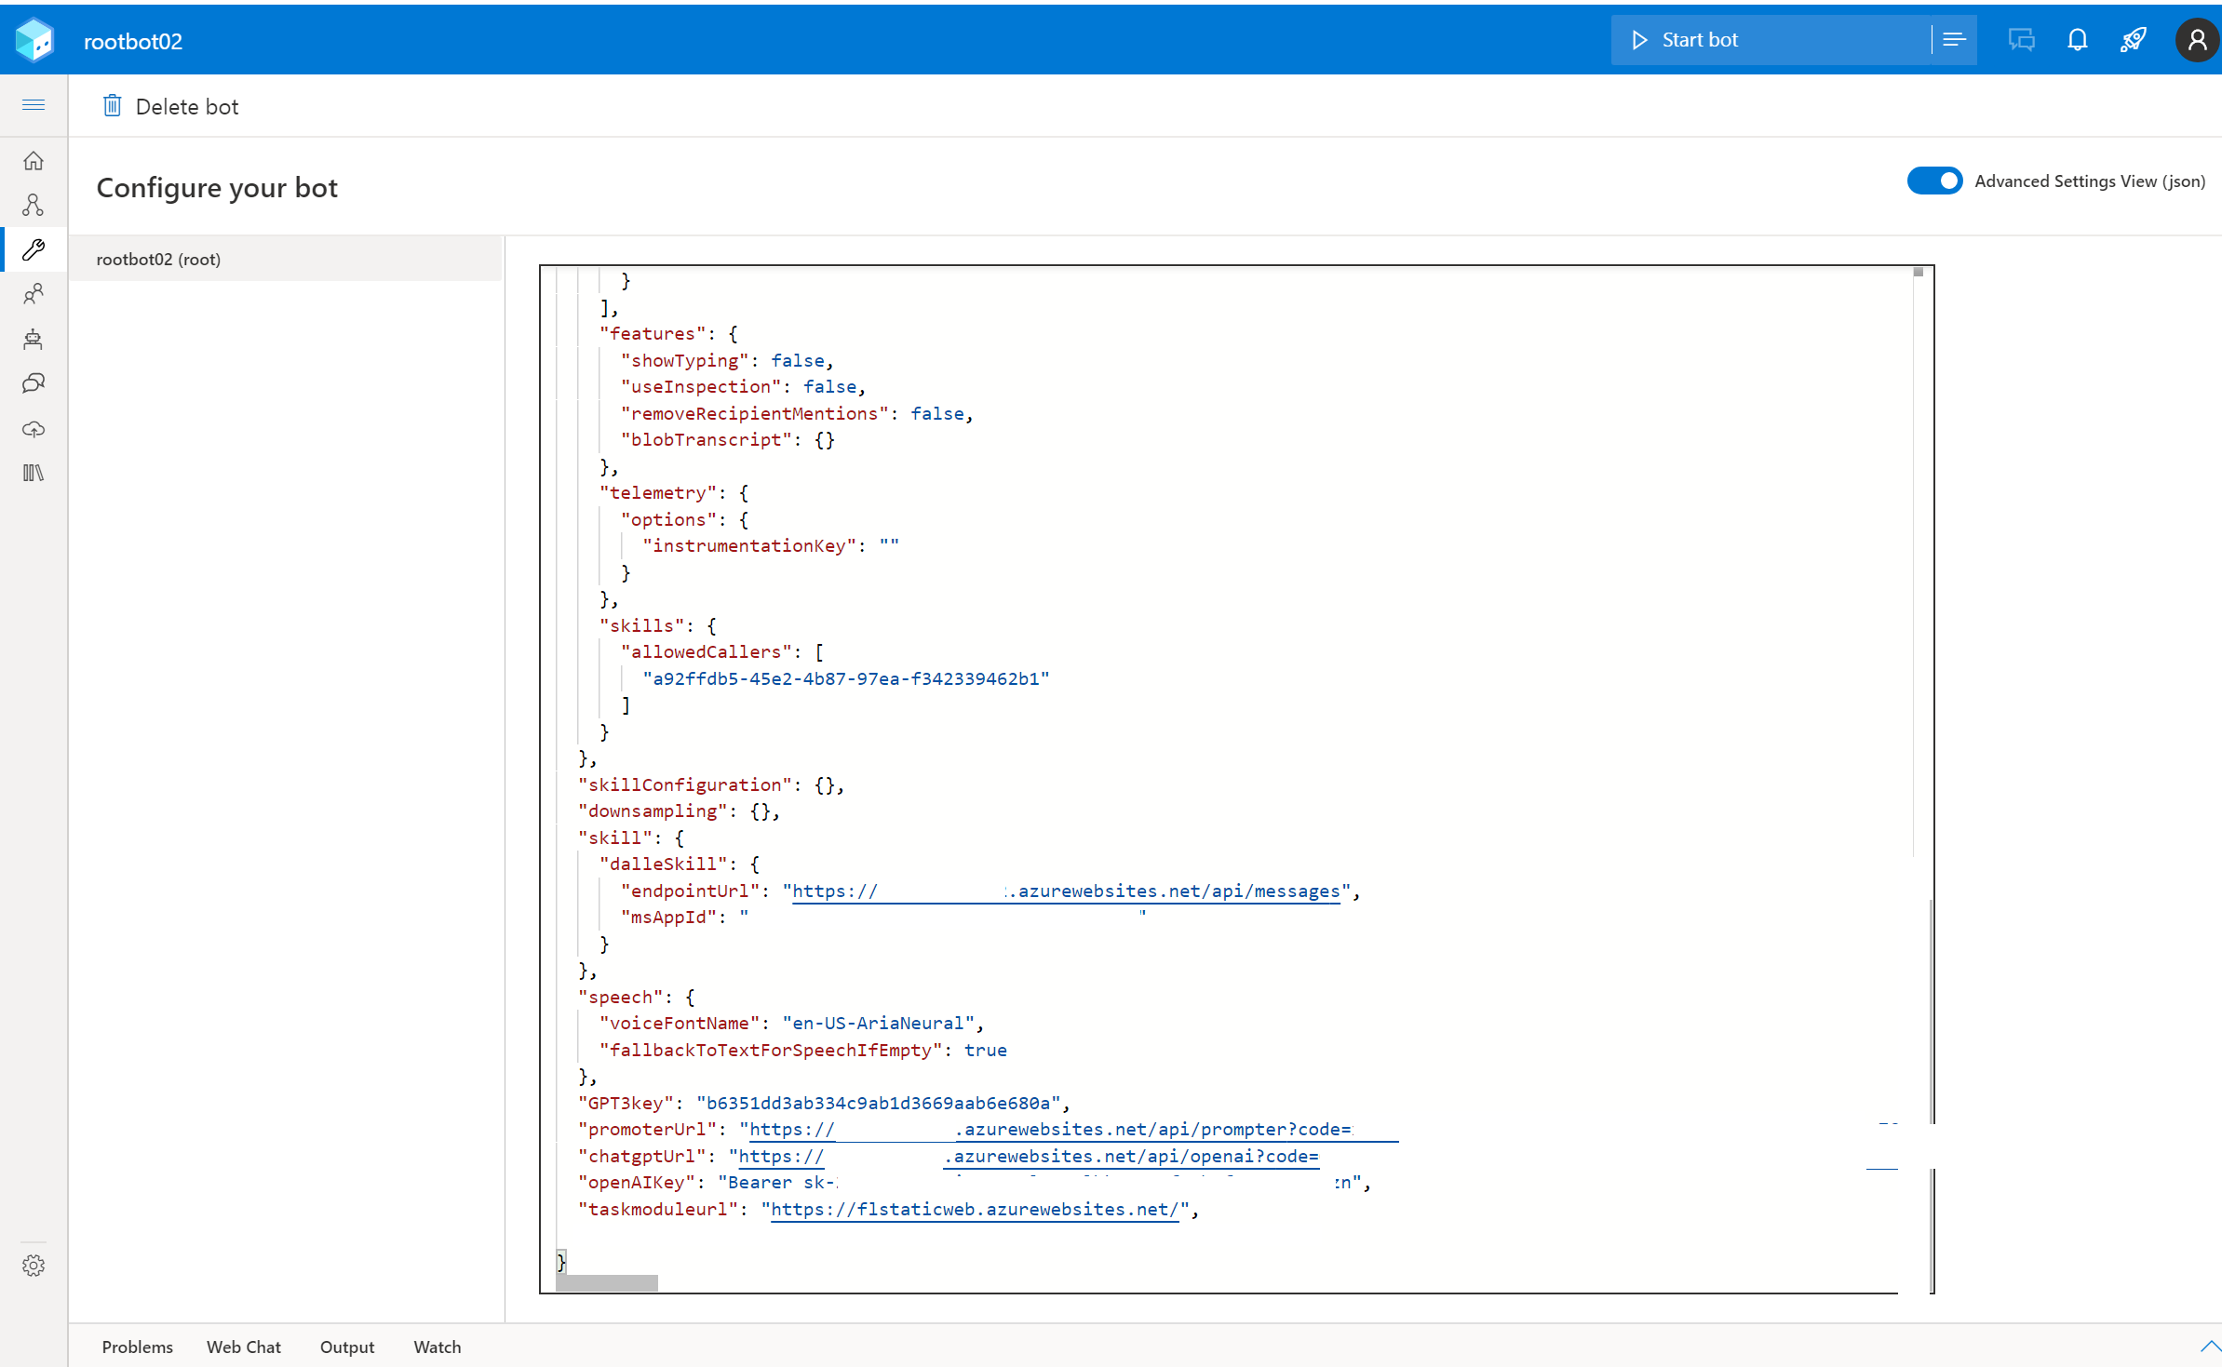2222x1367 pixels.
Task: Open the Watch tab
Action: [438, 1347]
